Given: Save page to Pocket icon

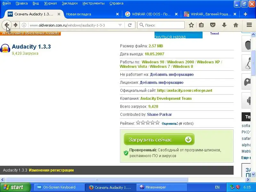Looking at the screenshot, I should (x=213, y=25).
